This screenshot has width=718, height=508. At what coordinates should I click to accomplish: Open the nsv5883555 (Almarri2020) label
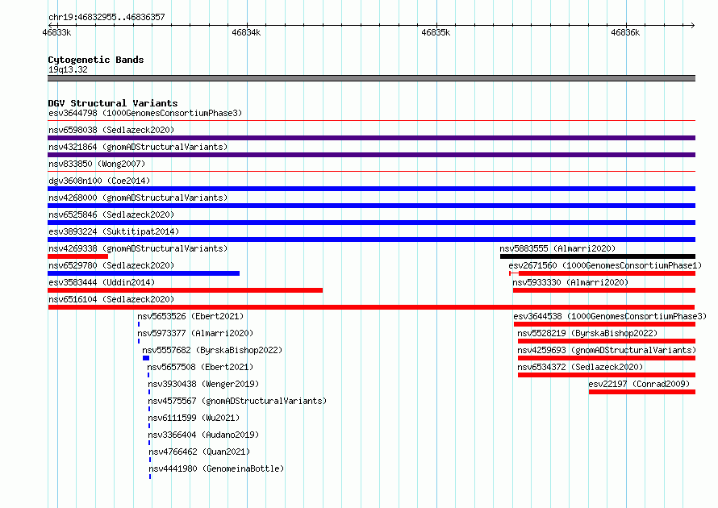557,248
